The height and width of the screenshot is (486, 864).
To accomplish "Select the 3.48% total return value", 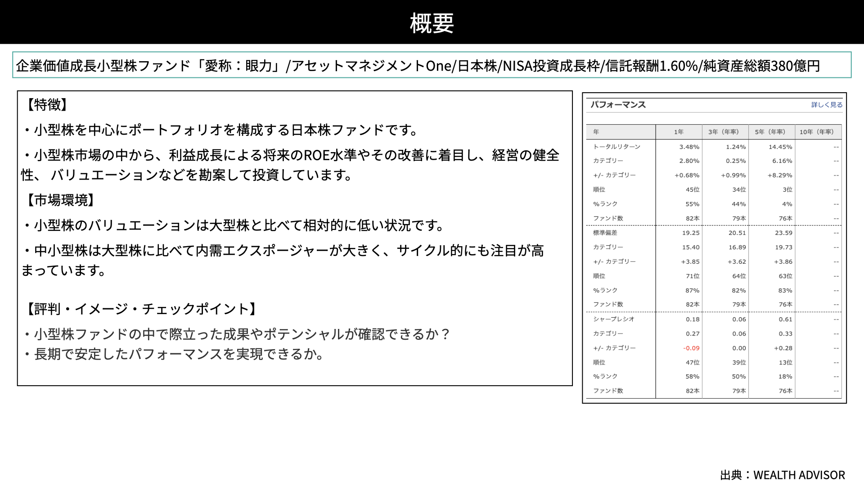I will pos(689,147).
